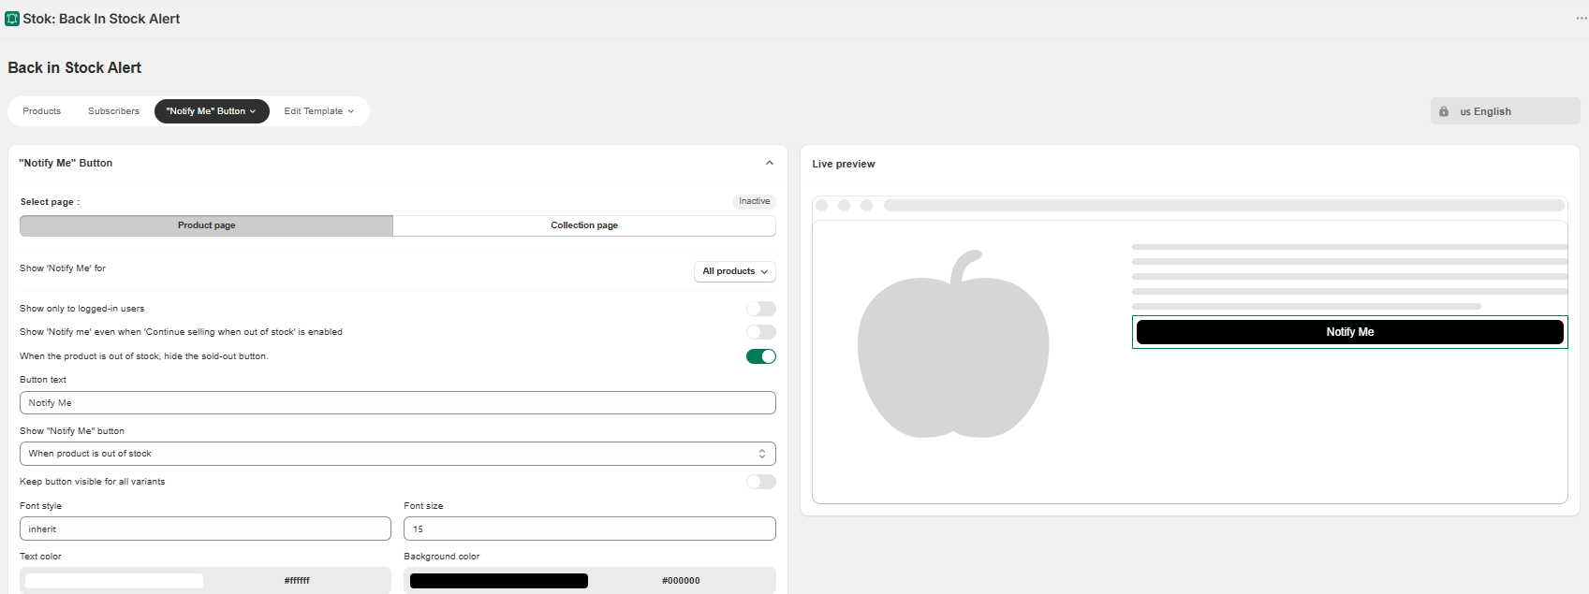Open the black Background color swatch
The width and height of the screenshot is (1589, 594).
[x=499, y=581]
